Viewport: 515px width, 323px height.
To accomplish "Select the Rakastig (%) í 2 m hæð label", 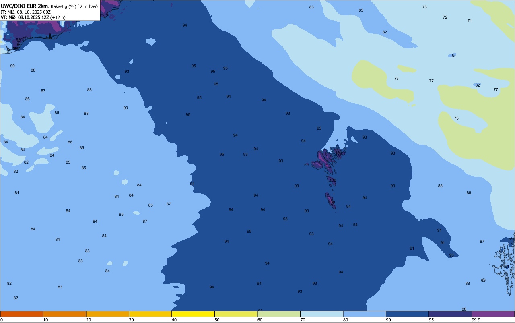I will [x=74, y=6].
